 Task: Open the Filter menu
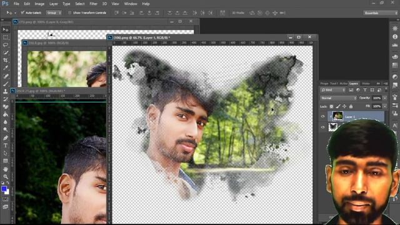pos(93,4)
